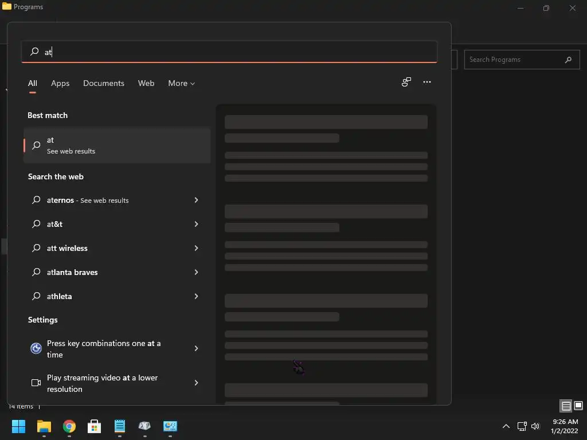Open the Notepad taskbar icon
587x440 pixels.
click(x=119, y=426)
